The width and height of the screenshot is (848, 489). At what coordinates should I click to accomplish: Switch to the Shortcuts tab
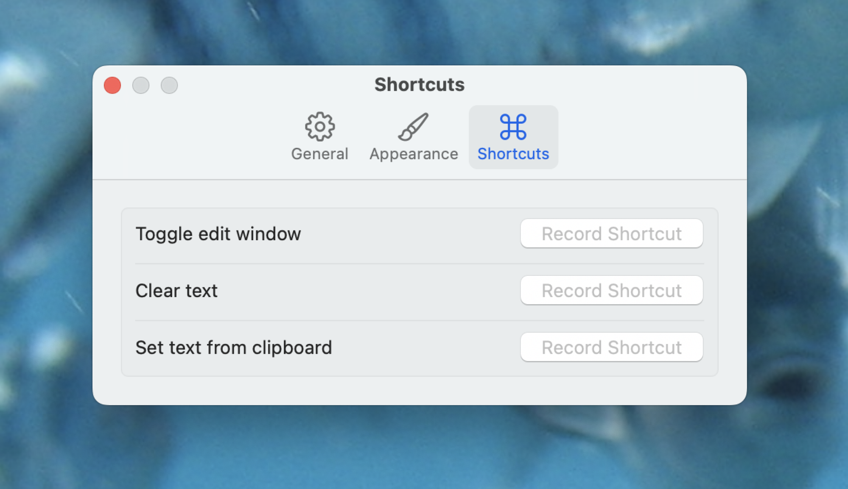(513, 137)
